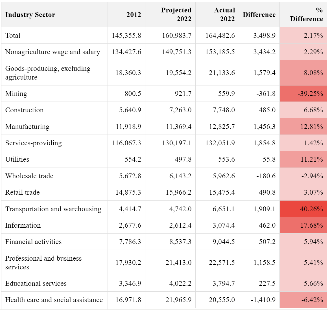Viewport: 328px width, 310px height.
Task: Click the Total row label
Action: 13,36
